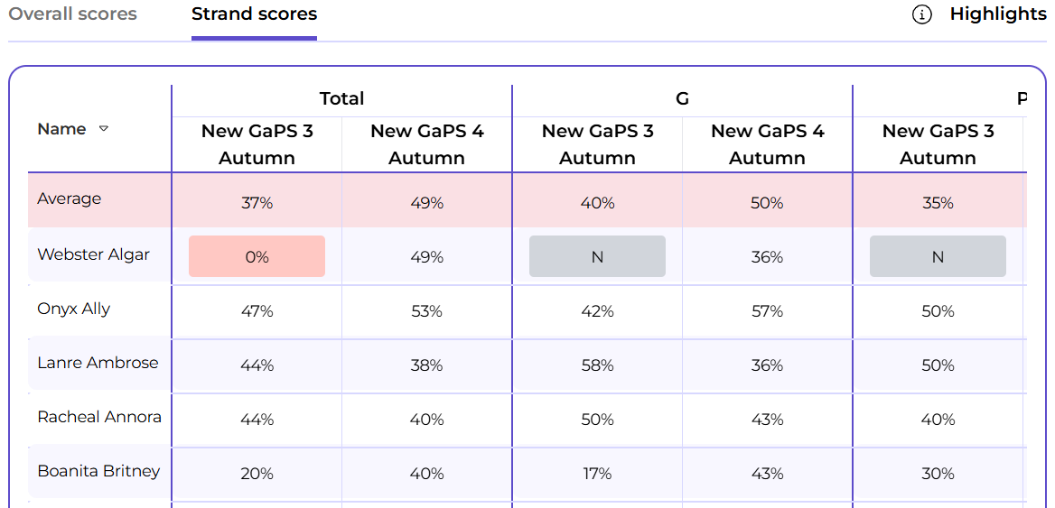
Task: Select the student name Lanre Ambrose
Action: coord(98,363)
